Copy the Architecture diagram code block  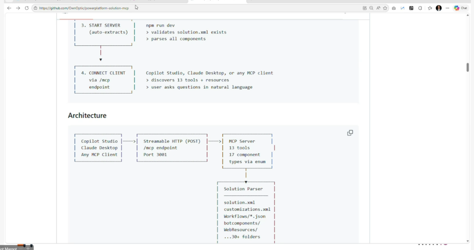pyautogui.click(x=350, y=133)
